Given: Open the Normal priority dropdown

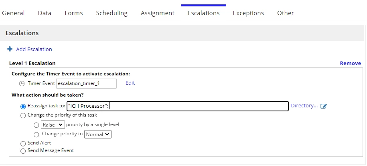Looking at the screenshot, I should point(97,134).
